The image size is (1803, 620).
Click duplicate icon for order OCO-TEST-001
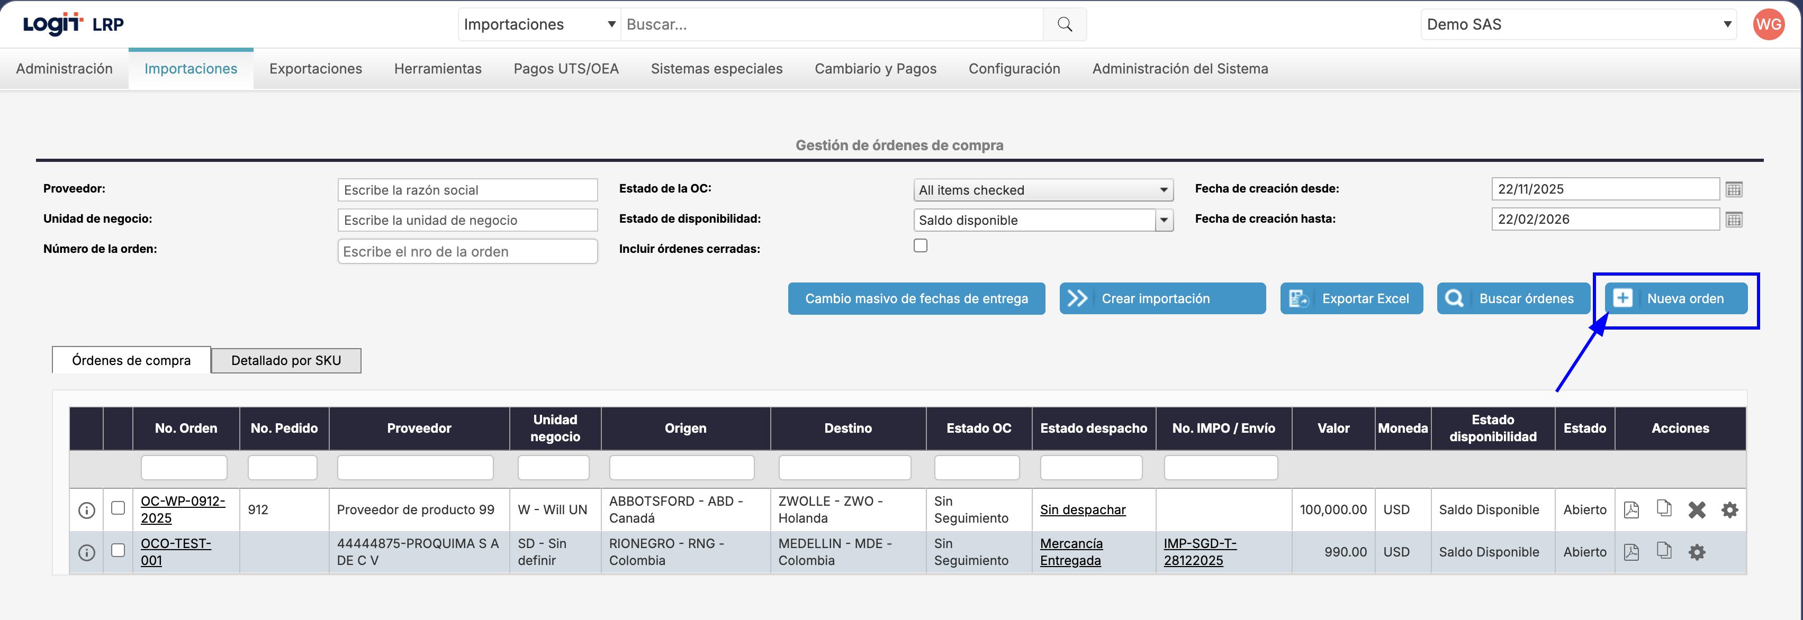pos(1664,551)
